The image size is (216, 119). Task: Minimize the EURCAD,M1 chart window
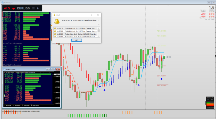48,69
